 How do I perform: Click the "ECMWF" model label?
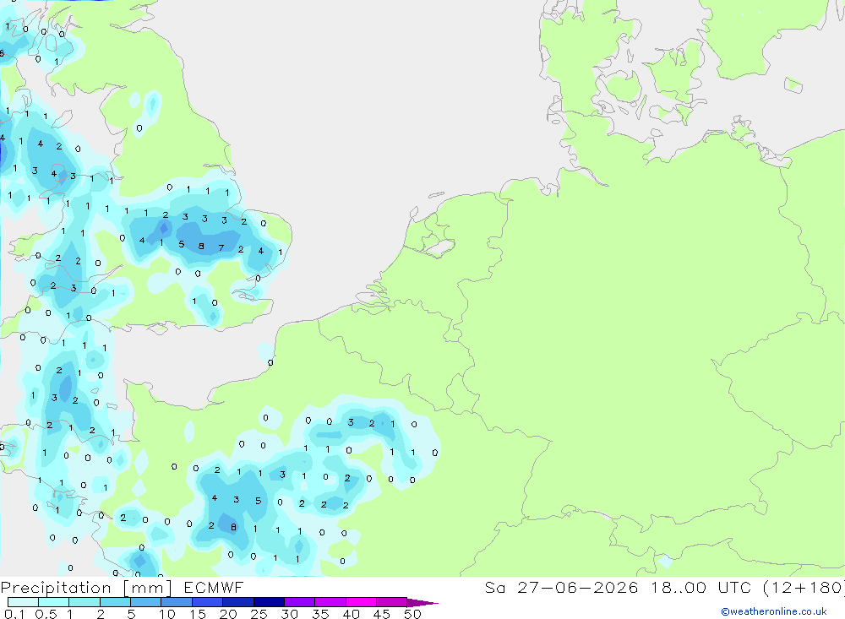[214, 588]
